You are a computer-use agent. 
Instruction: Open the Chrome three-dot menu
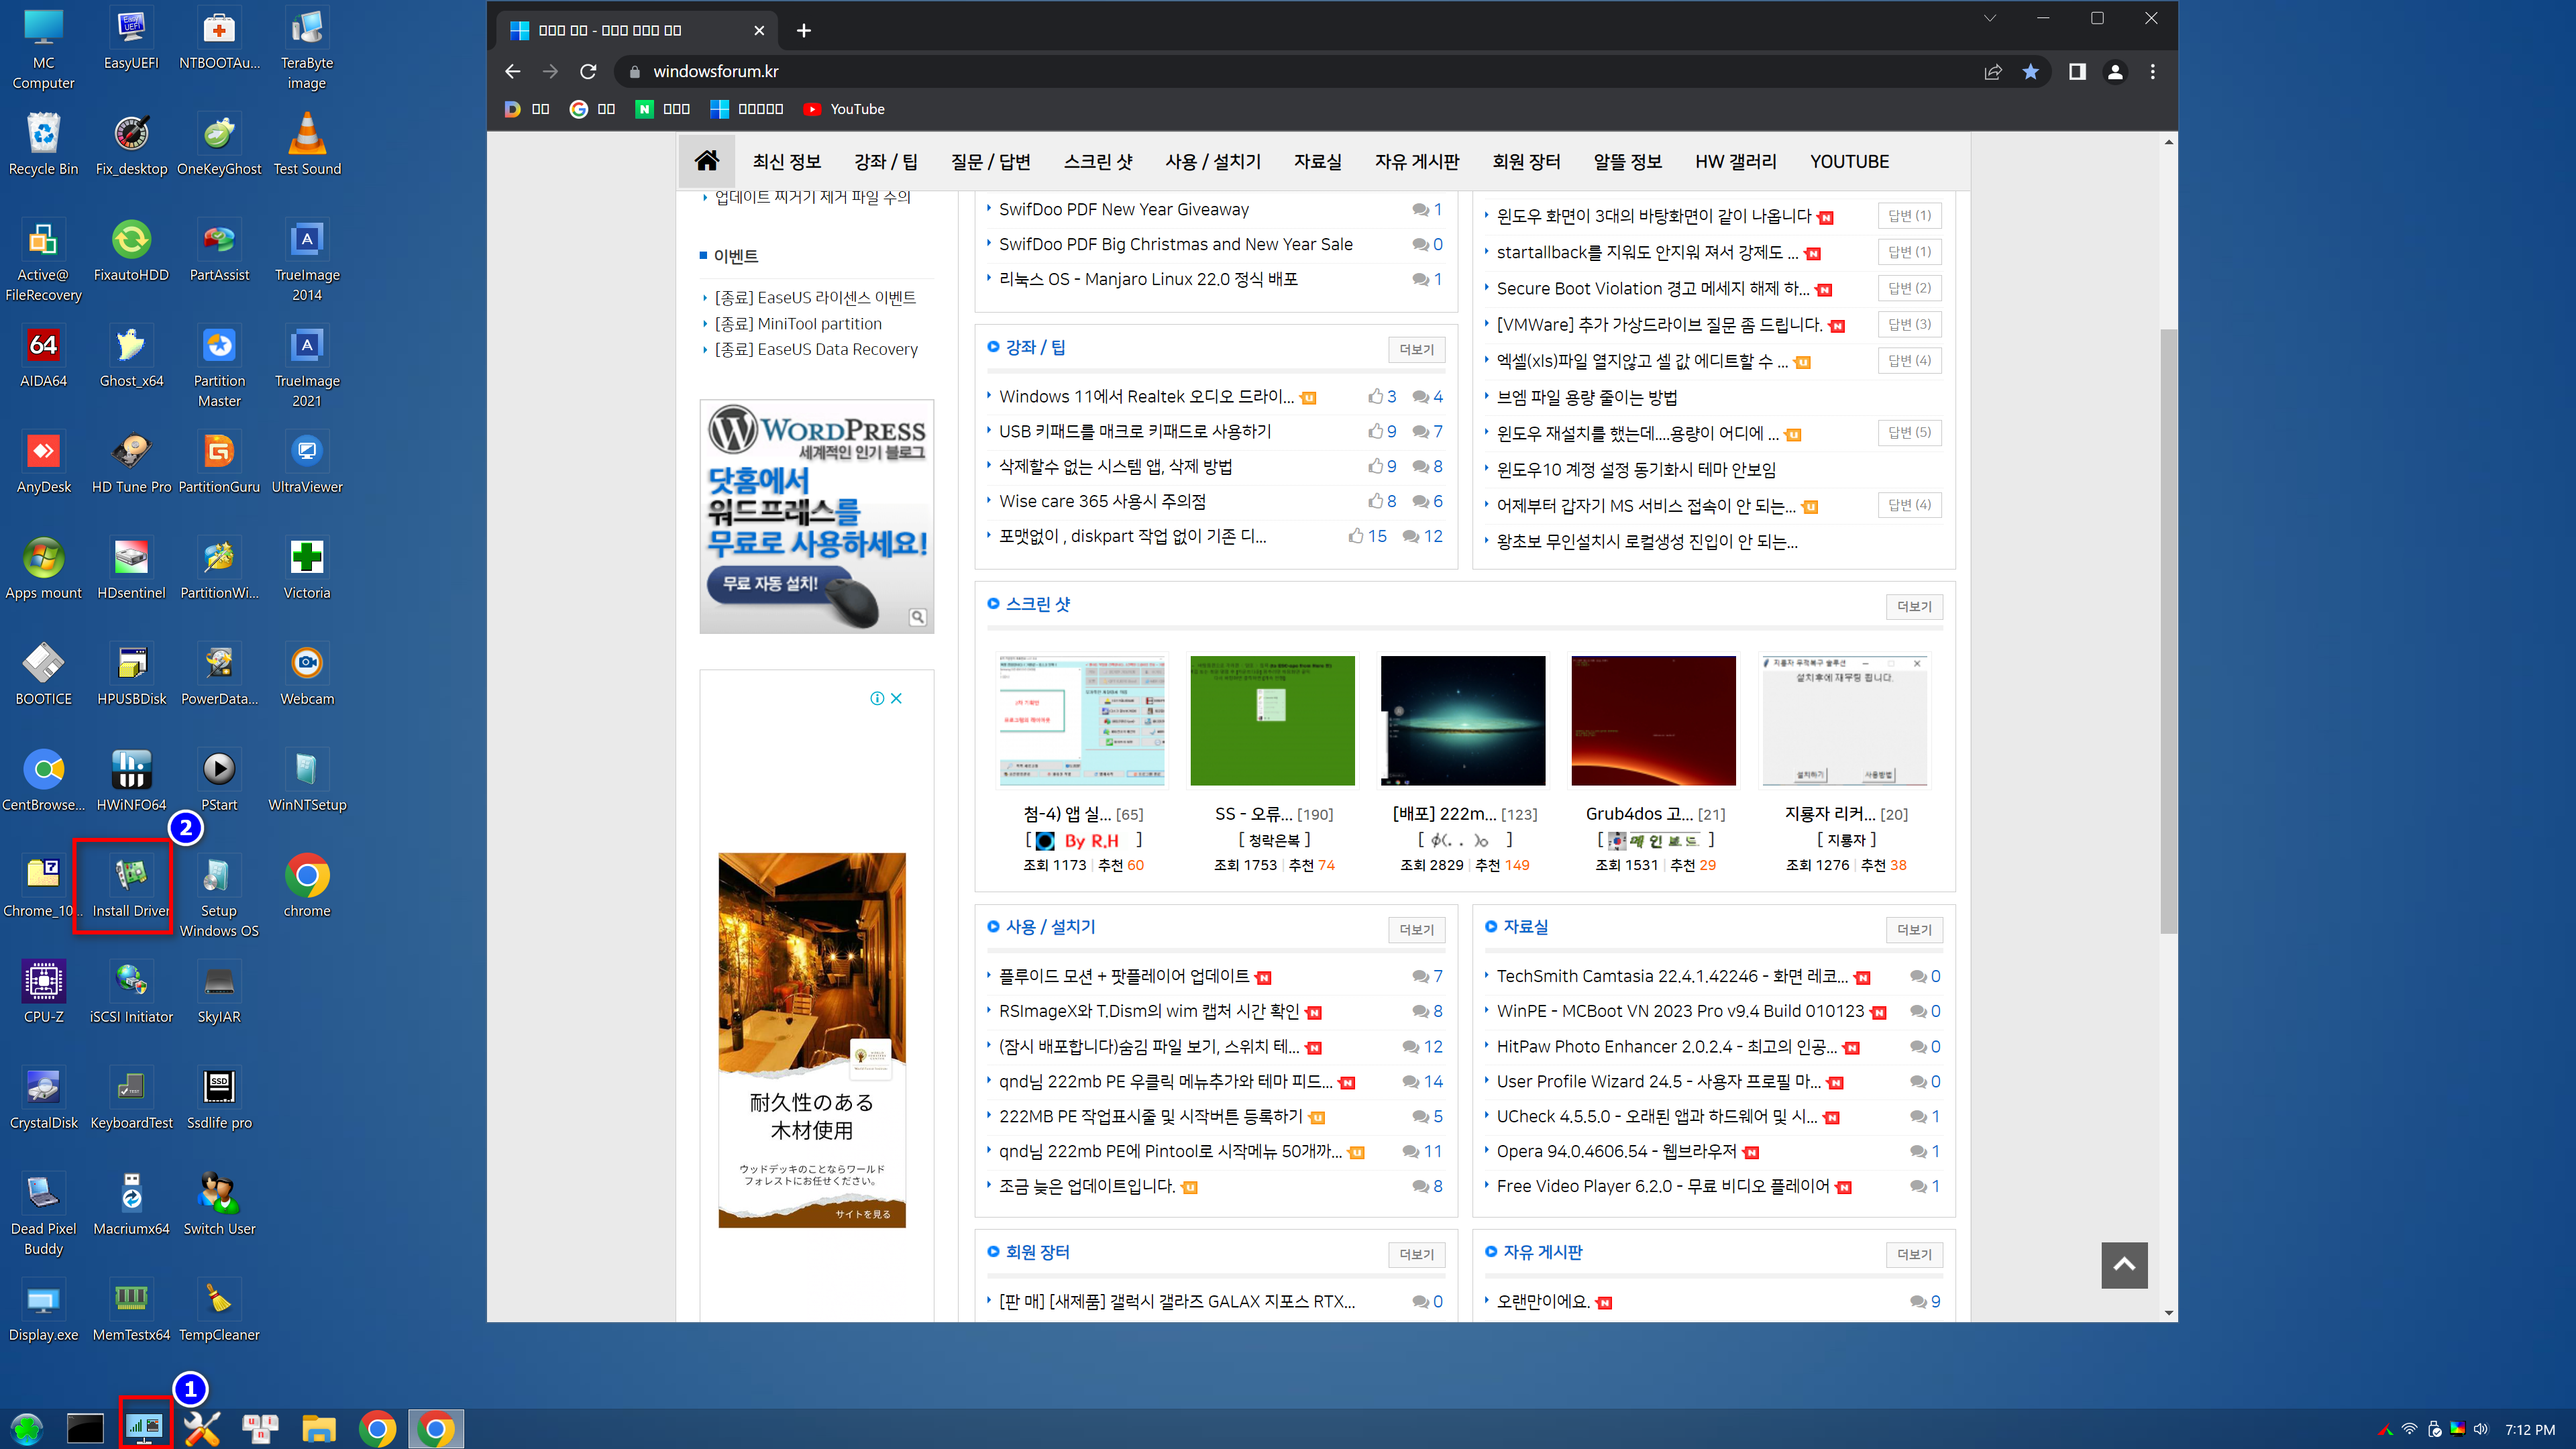[2152, 71]
